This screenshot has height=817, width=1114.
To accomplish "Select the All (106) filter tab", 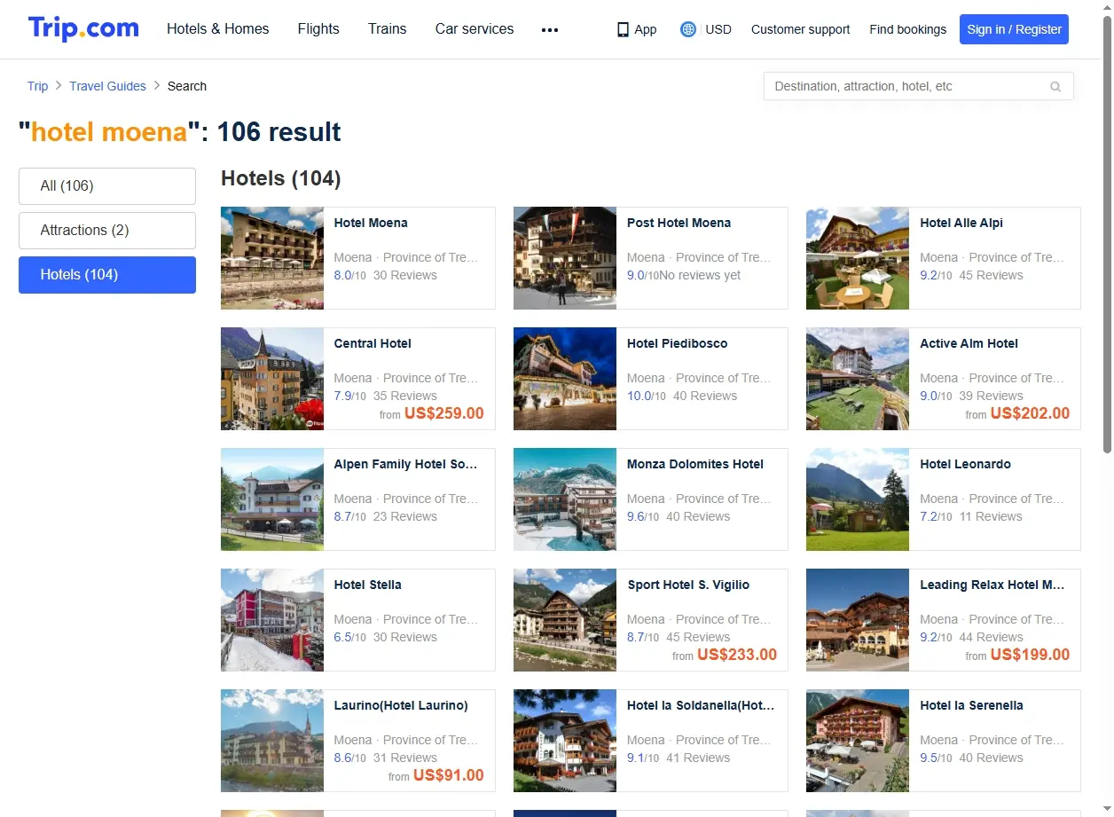I will 107,186.
